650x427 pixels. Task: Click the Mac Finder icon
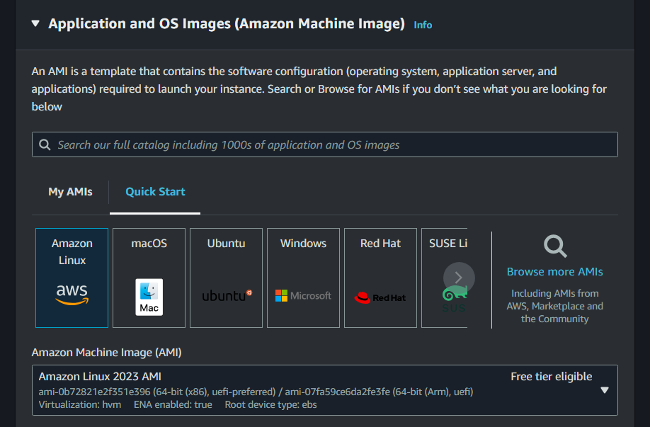149,297
